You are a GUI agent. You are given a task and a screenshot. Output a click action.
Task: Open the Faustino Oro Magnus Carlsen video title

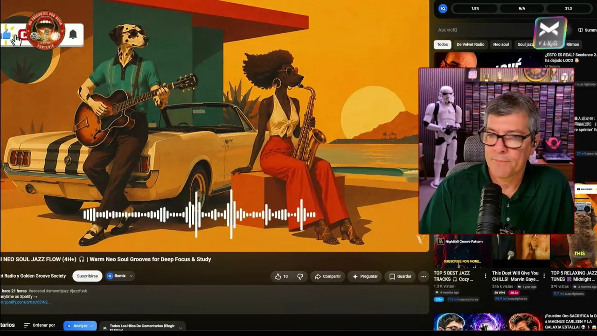pyautogui.click(x=571, y=322)
